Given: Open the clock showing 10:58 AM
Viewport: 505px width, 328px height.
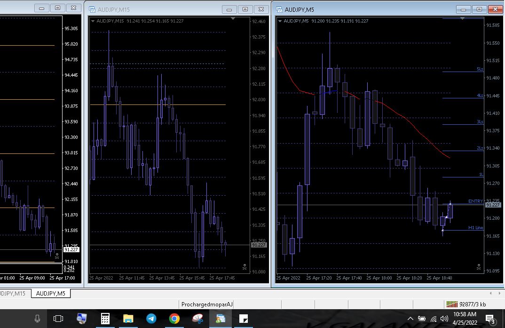Looking at the screenshot, I should 465,319.
